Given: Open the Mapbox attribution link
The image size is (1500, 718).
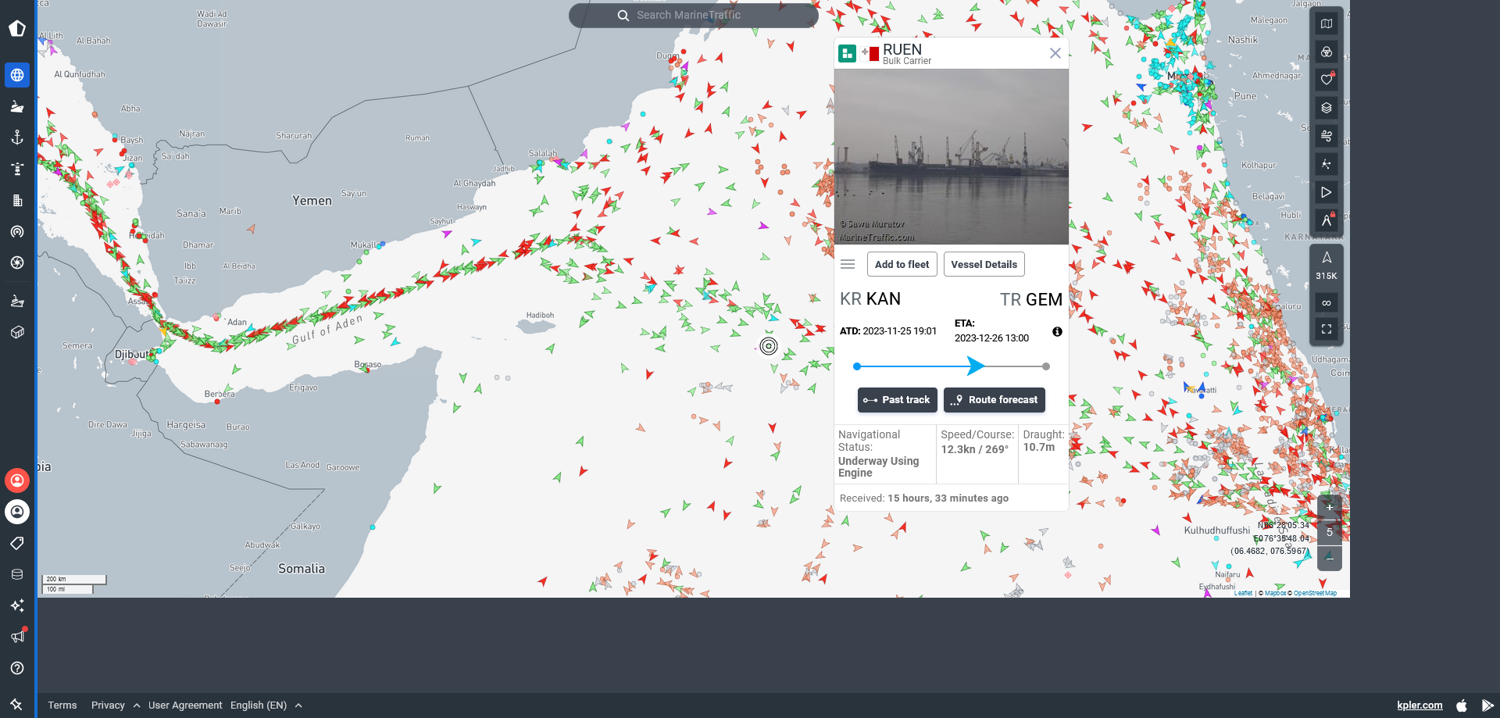Looking at the screenshot, I should pos(1275,593).
